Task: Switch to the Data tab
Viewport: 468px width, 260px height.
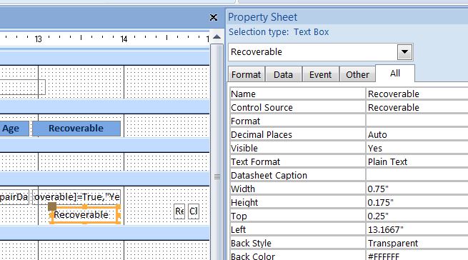Action: [283, 74]
